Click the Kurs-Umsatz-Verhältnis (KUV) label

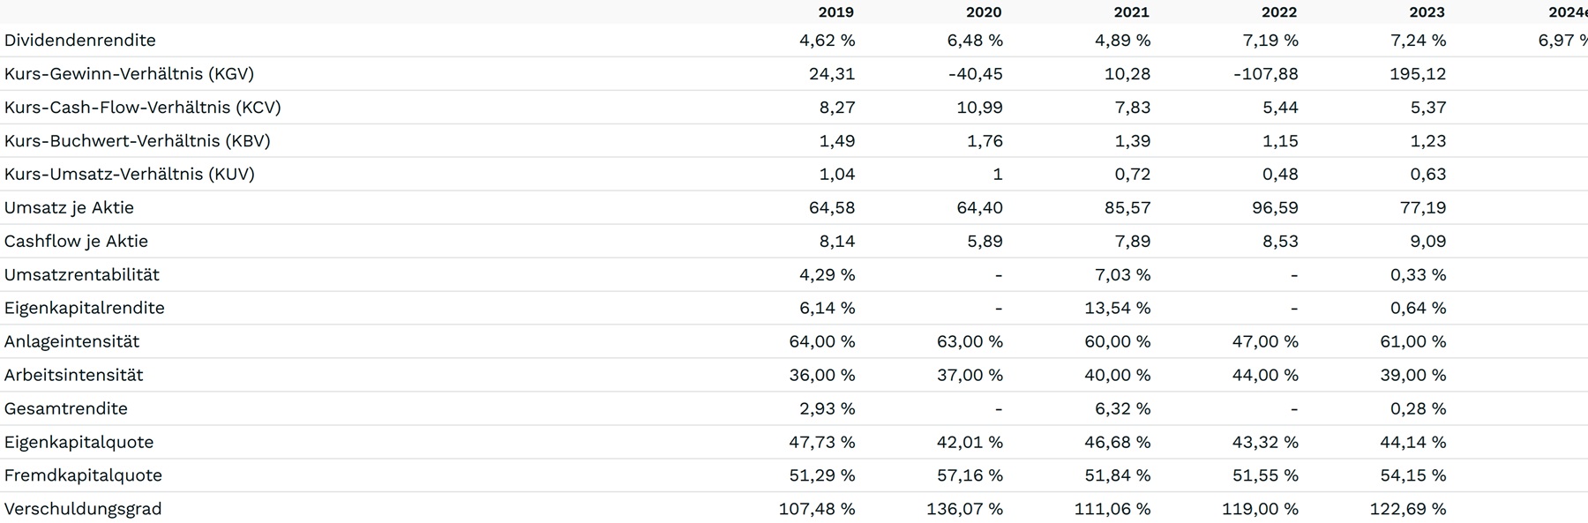[130, 175]
